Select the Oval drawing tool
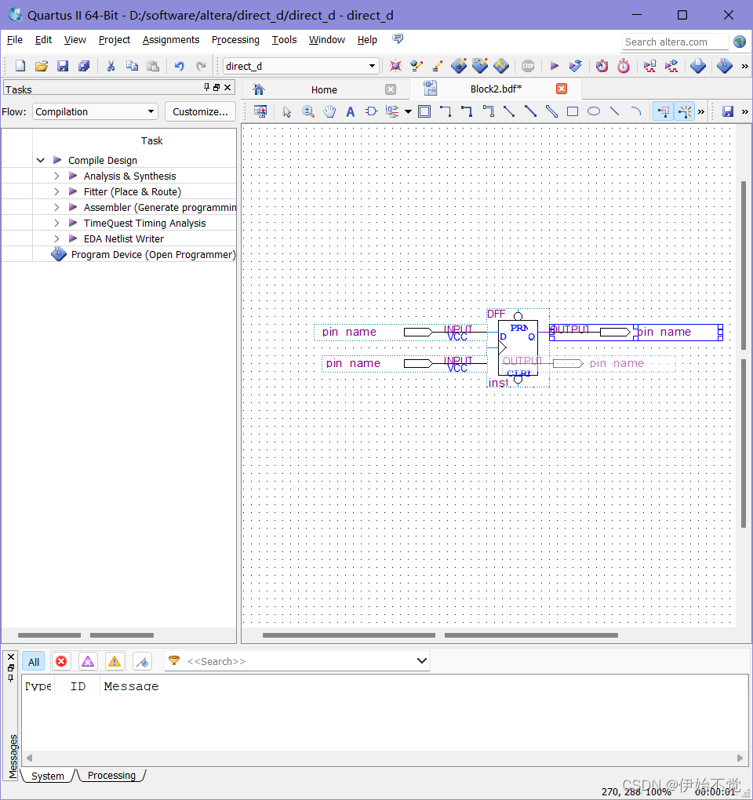 pyautogui.click(x=593, y=111)
